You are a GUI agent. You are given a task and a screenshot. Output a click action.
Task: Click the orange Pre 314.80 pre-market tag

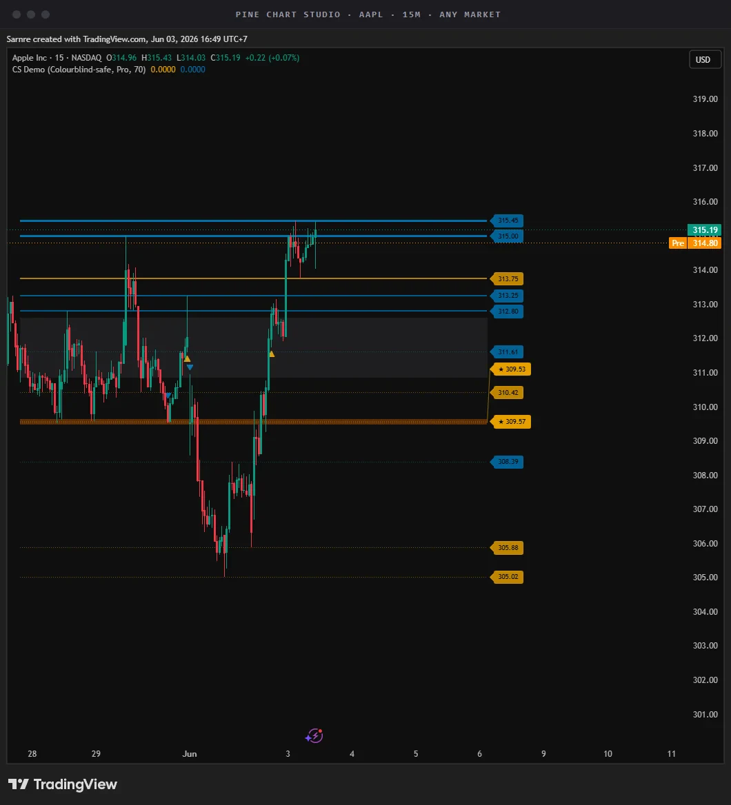(x=695, y=243)
